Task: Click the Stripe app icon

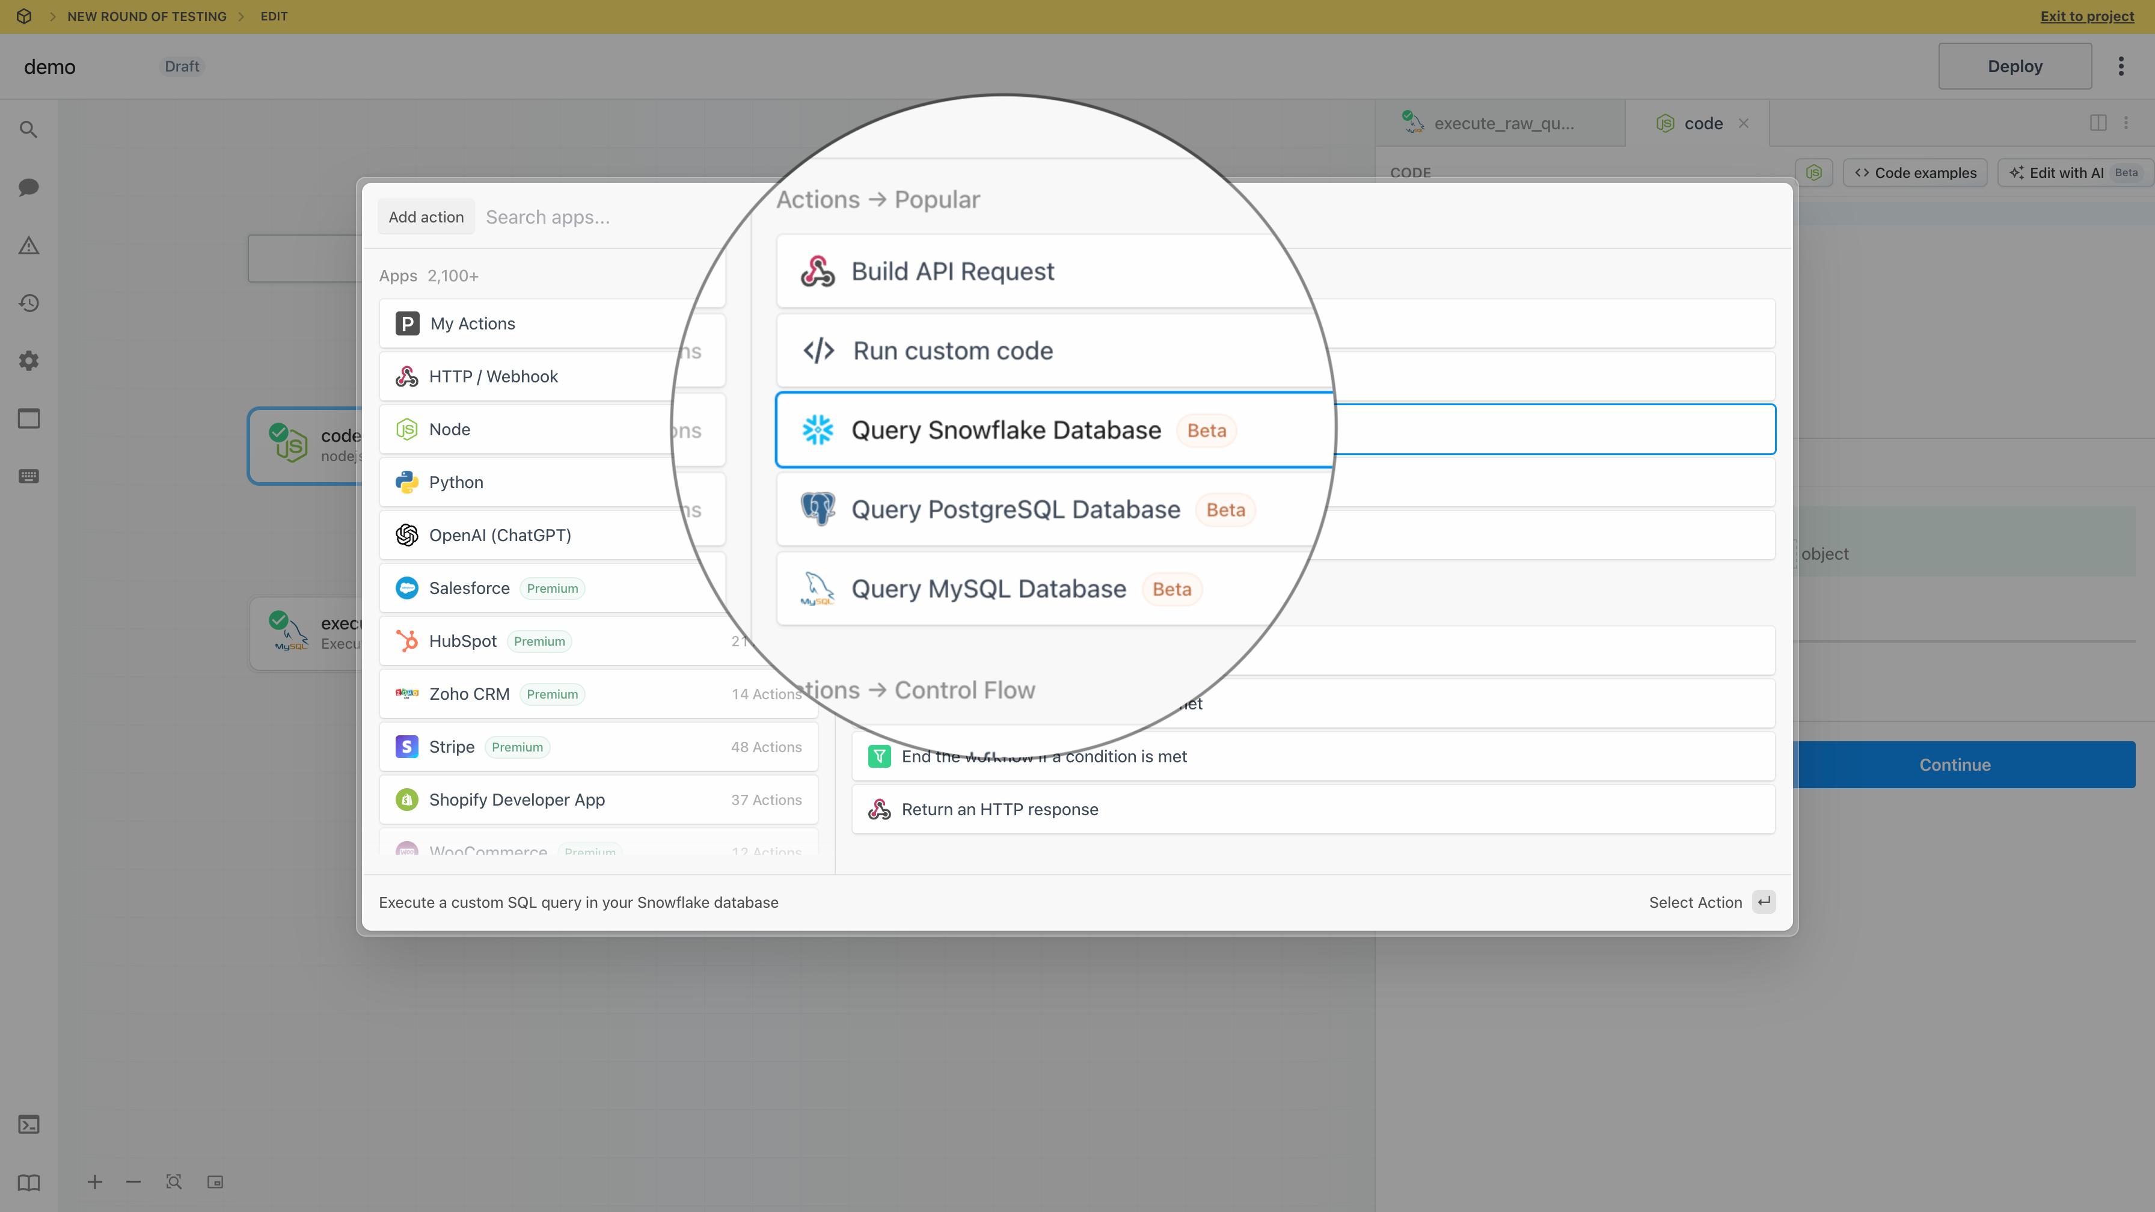Action: pos(407,746)
